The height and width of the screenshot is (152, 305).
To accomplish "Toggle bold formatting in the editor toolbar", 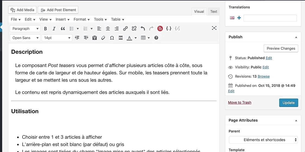I will (45, 29).
